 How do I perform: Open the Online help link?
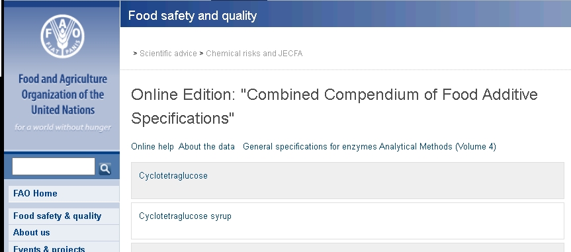153,146
